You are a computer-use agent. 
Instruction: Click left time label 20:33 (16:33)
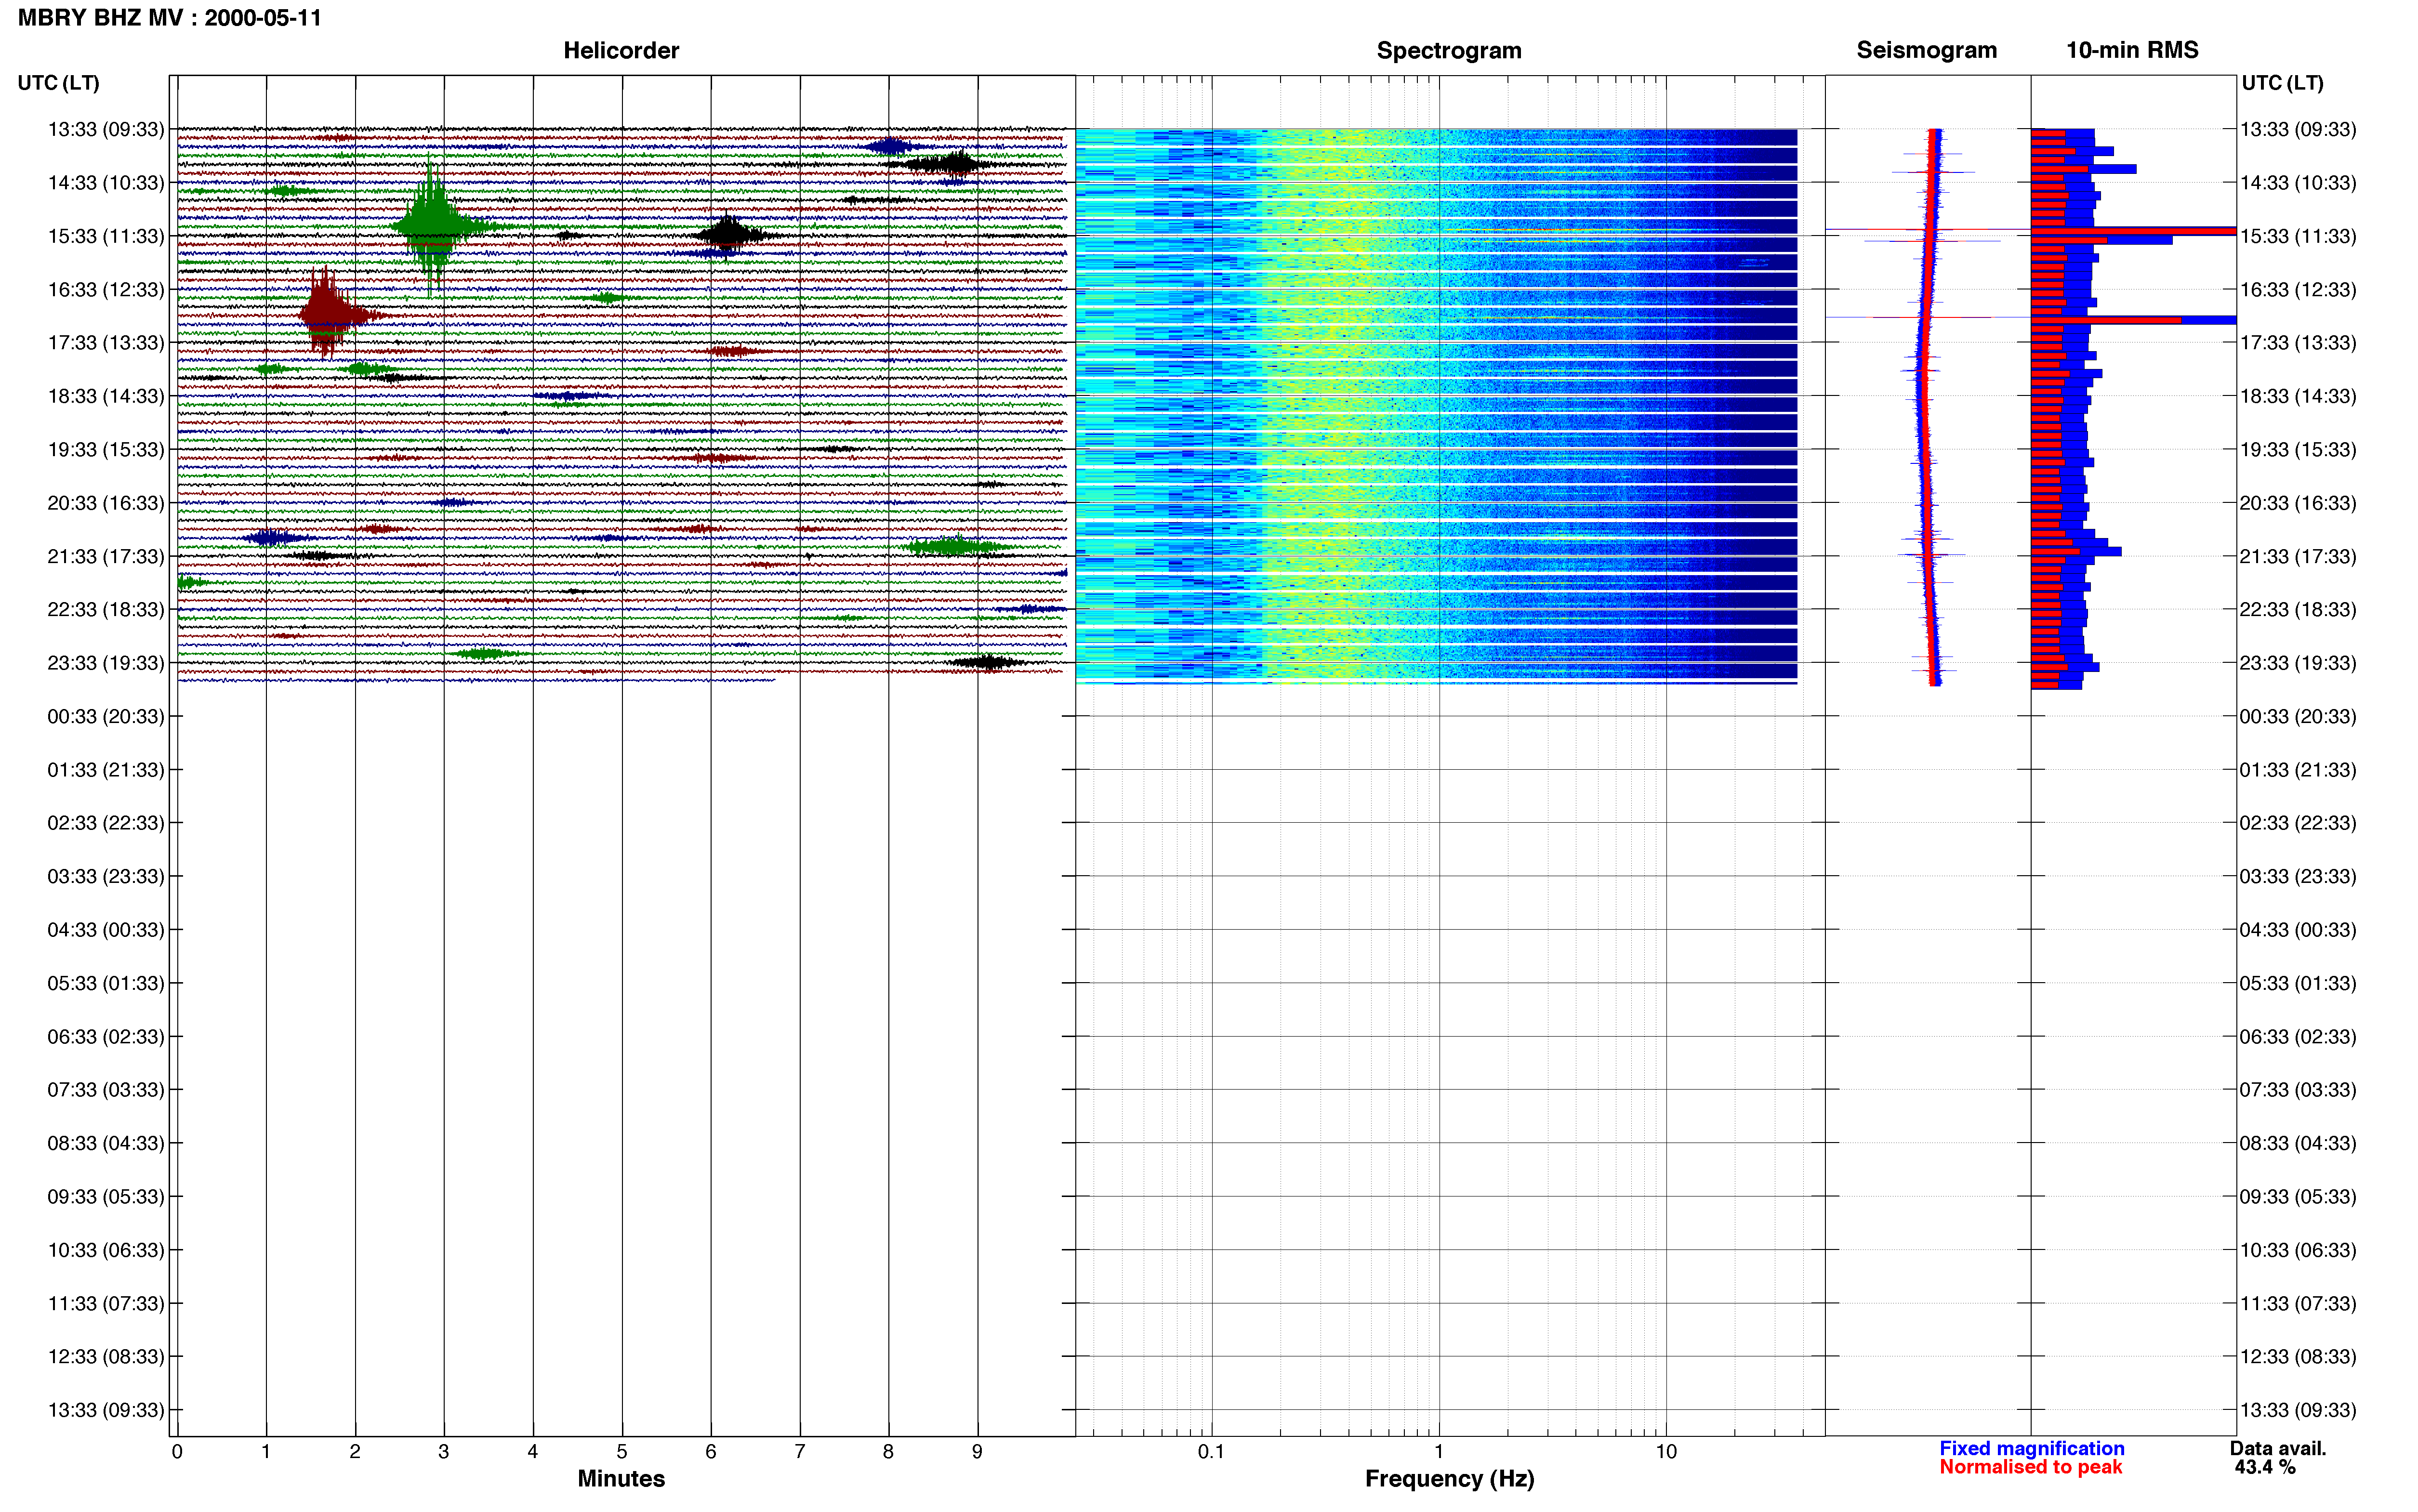pos(106,503)
